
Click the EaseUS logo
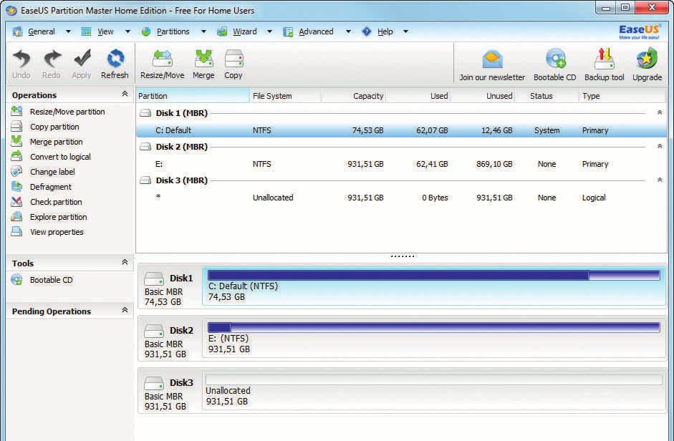click(640, 31)
